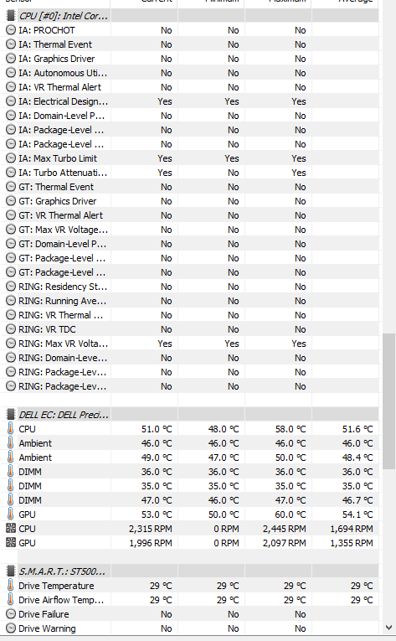Click the 1,355 RPM average GPU fan value
The height and width of the screenshot is (641, 396).
coord(352,543)
